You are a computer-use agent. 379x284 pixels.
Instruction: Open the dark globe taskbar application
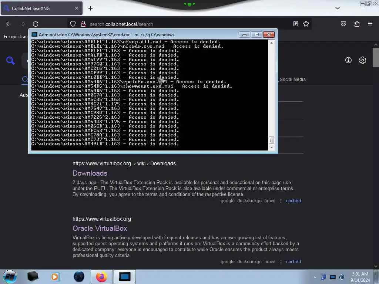pos(79,277)
